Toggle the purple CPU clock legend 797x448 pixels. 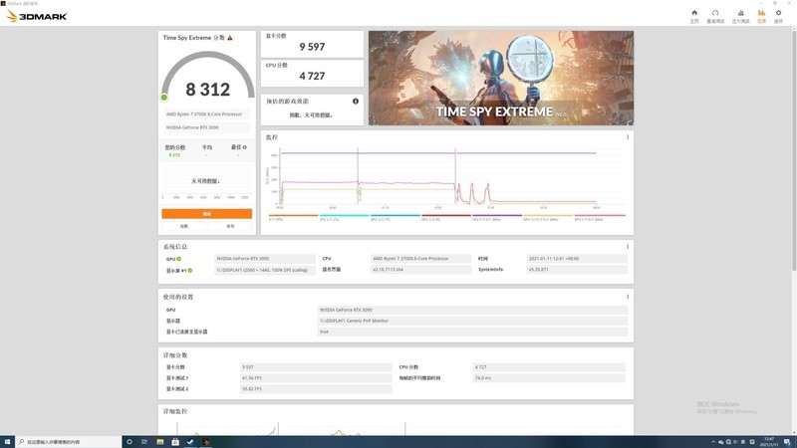tap(497, 217)
